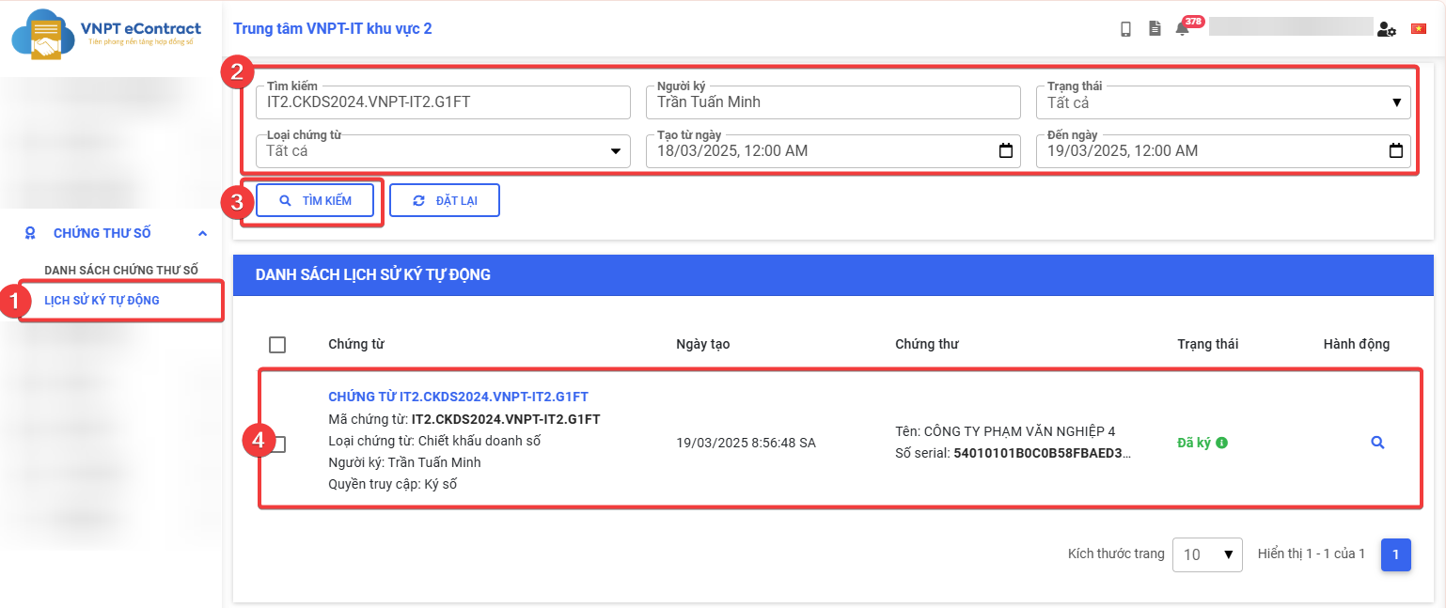
Task: View details via magnifier action icon
Action: (x=1377, y=442)
